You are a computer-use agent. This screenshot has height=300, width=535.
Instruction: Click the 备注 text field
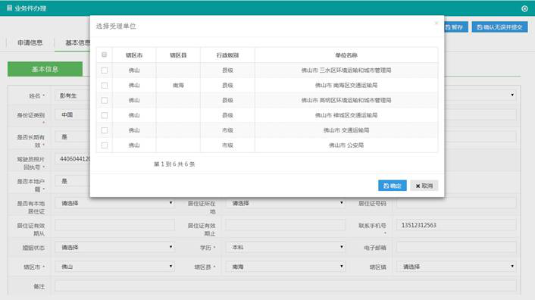[285, 286]
